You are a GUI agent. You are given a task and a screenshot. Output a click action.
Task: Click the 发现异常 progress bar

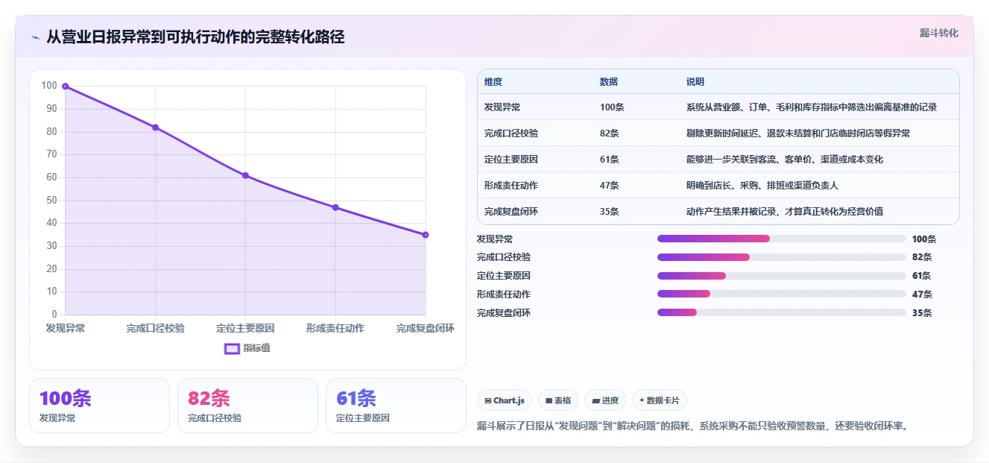782,239
